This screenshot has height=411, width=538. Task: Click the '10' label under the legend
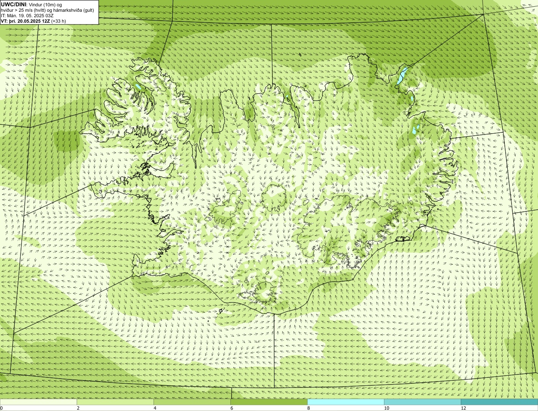pyautogui.click(x=386, y=408)
